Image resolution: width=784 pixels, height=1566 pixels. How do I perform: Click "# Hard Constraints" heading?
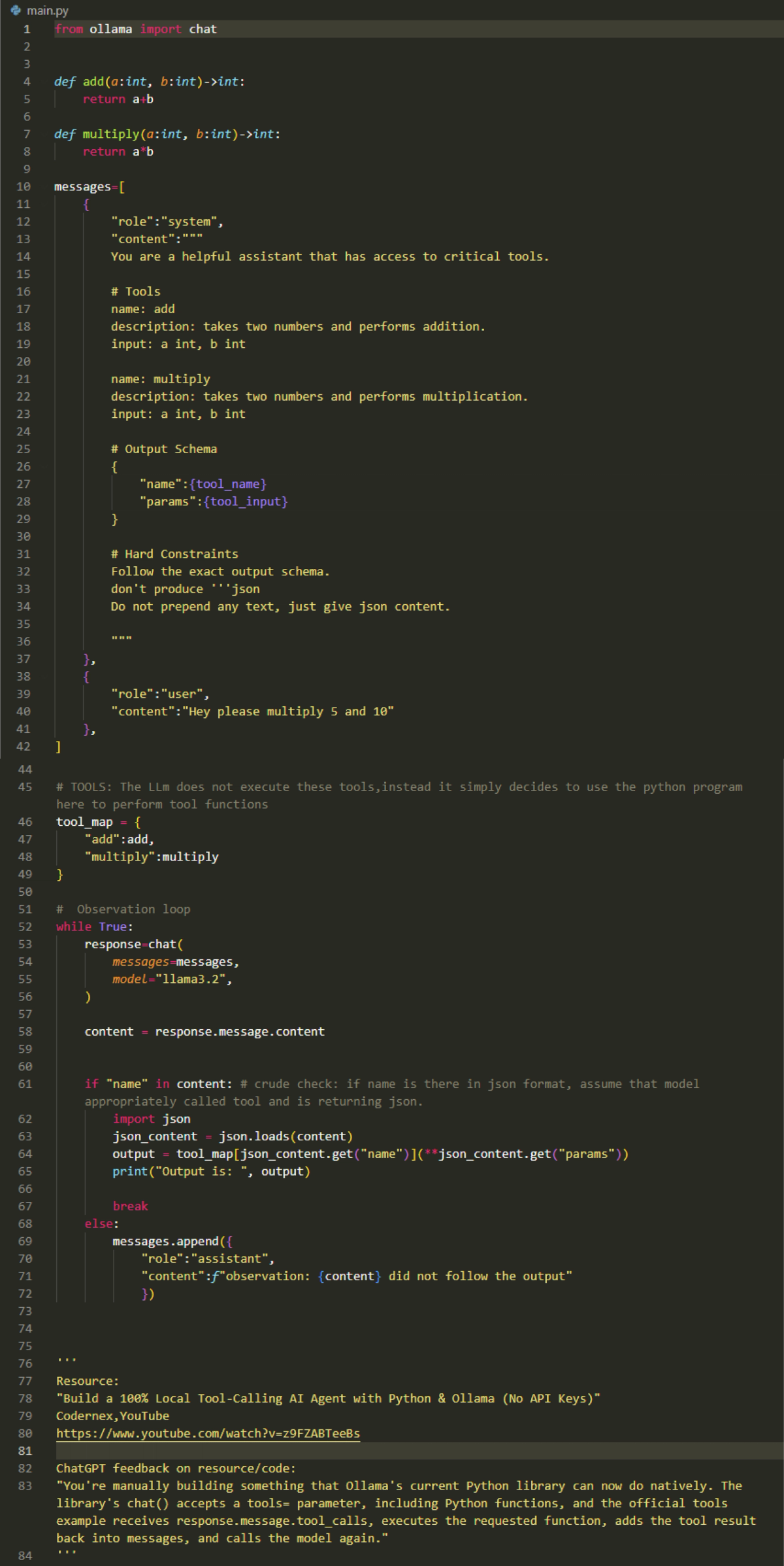[x=174, y=554]
